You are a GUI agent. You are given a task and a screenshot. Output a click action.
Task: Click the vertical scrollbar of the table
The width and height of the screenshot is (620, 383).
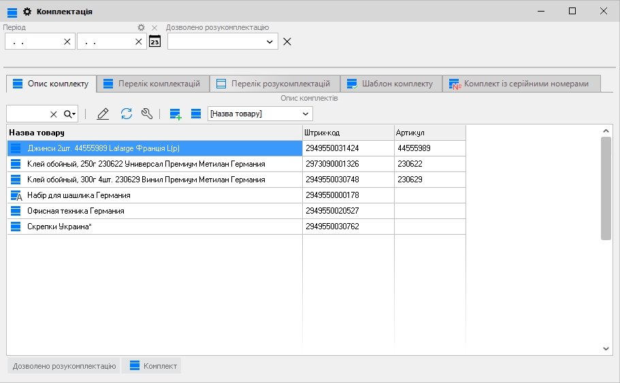(606, 188)
